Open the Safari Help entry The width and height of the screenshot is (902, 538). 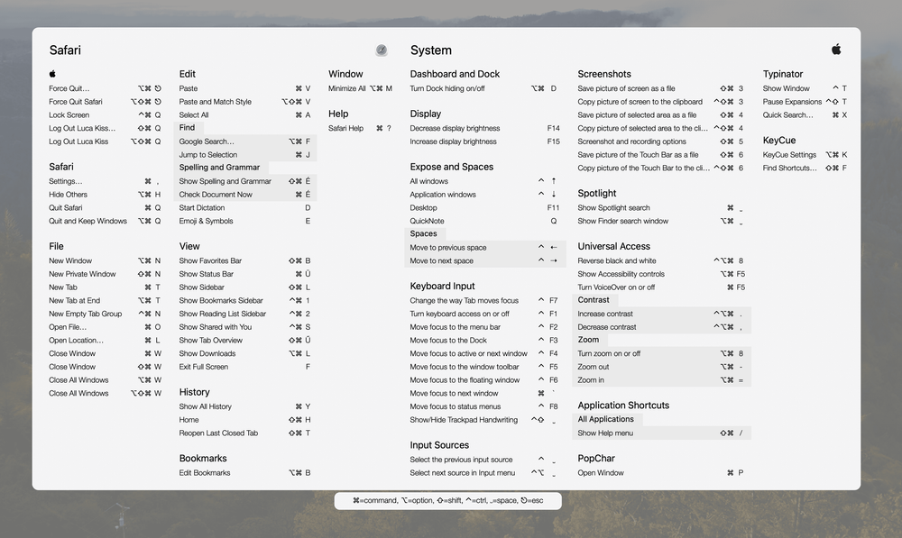360,128
